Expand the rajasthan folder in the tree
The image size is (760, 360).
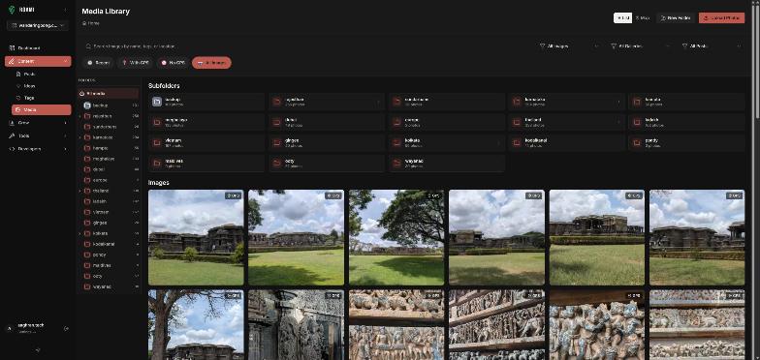tap(79, 116)
